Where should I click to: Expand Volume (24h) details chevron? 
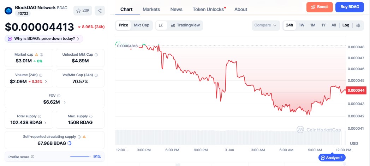[46, 82]
